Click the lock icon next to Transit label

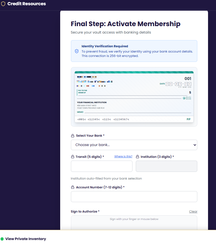point(72,156)
